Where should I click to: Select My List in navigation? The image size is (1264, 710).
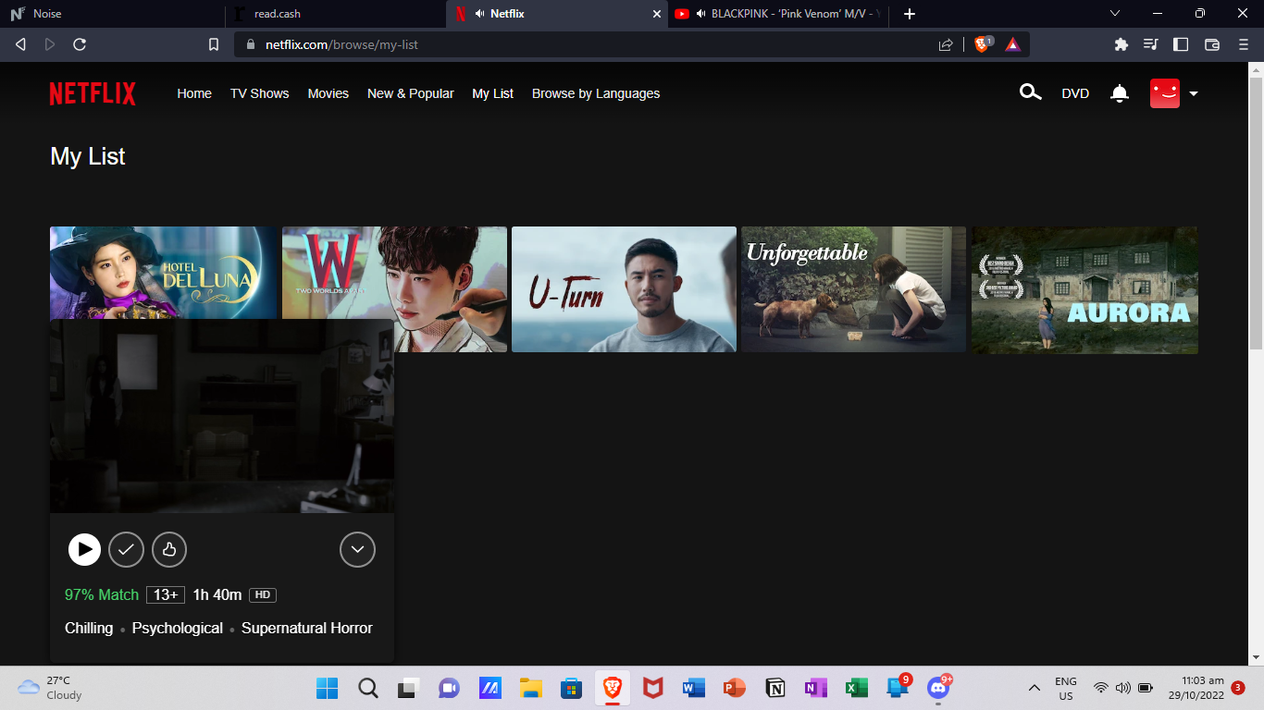coord(492,93)
